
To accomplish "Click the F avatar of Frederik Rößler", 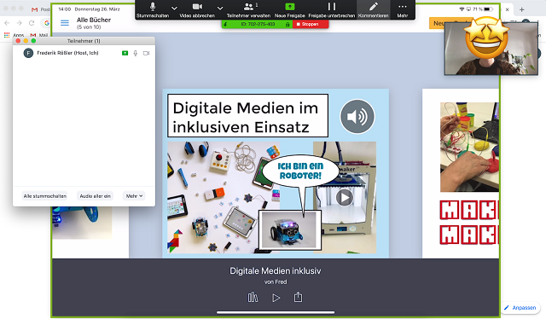I will tap(28, 53).
